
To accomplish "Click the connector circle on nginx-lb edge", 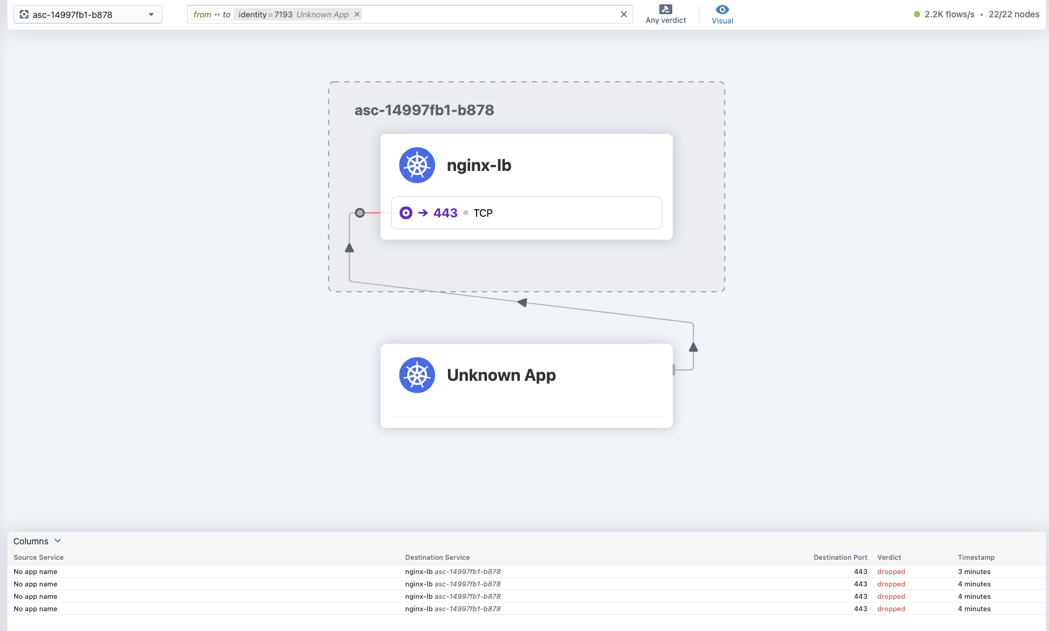I will coord(360,213).
